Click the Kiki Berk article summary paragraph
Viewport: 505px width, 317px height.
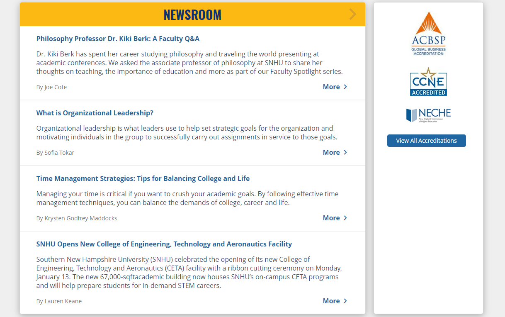189,63
